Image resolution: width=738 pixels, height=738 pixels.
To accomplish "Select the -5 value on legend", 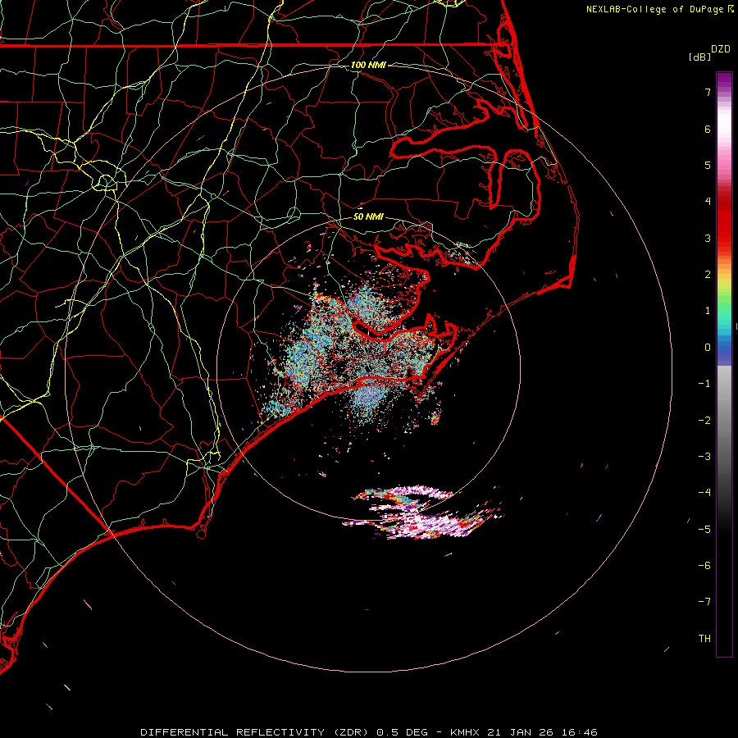I will coord(704,530).
